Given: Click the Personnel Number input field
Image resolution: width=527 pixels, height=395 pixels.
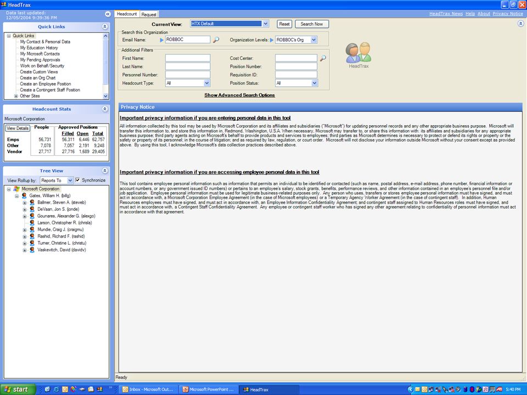Looking at the screenshot, I should click(188, 75).
